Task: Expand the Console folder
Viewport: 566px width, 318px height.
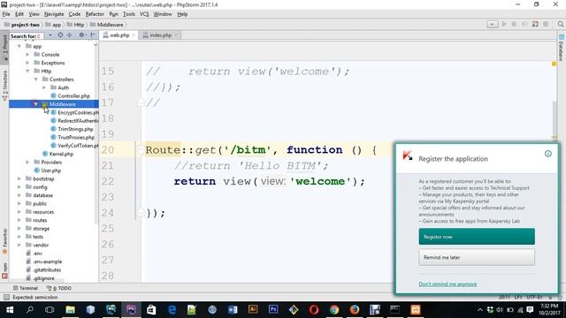Action: 27,55
